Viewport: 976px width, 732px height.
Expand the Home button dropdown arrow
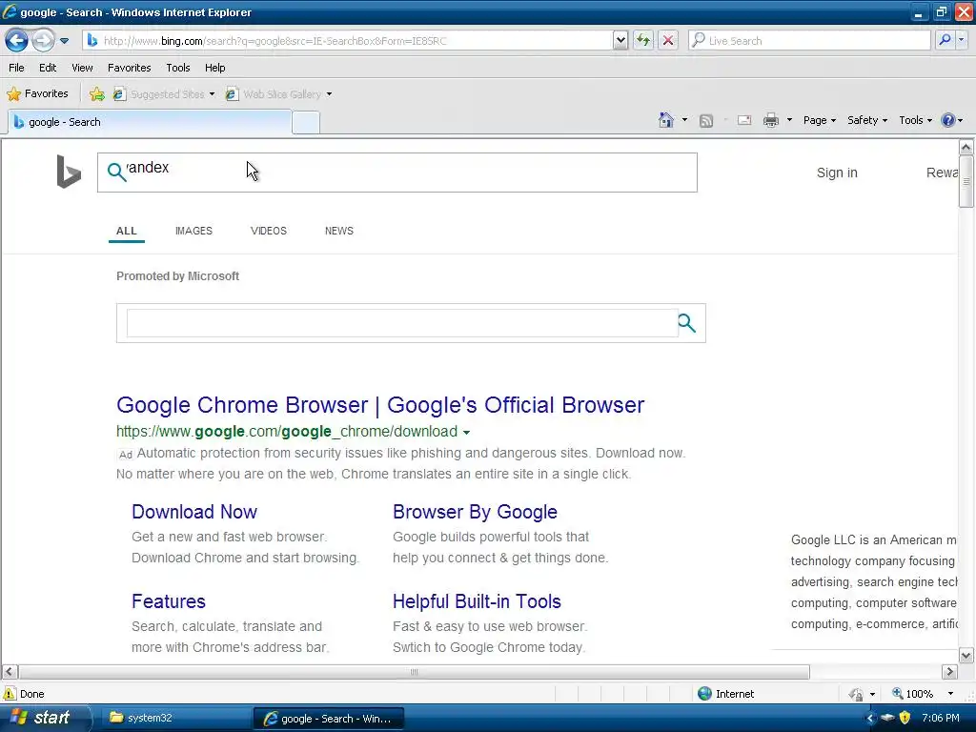point(684,120)
